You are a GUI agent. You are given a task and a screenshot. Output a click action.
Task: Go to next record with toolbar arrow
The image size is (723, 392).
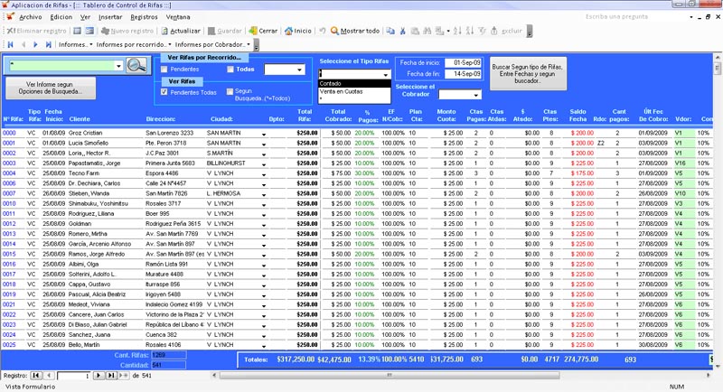pyautogui.click(x=35, y=44)
